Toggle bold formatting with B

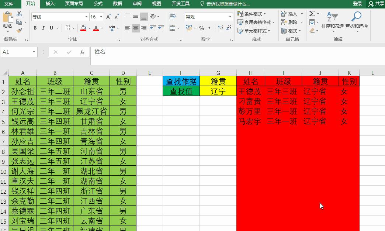point(35,27)
